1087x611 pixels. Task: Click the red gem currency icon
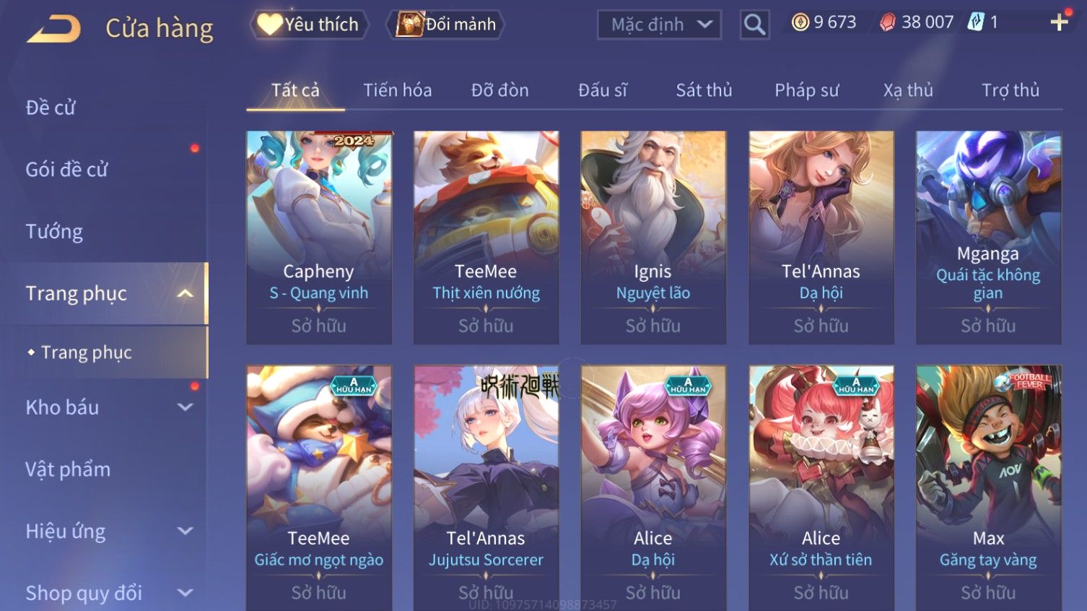tap(887, 23)
